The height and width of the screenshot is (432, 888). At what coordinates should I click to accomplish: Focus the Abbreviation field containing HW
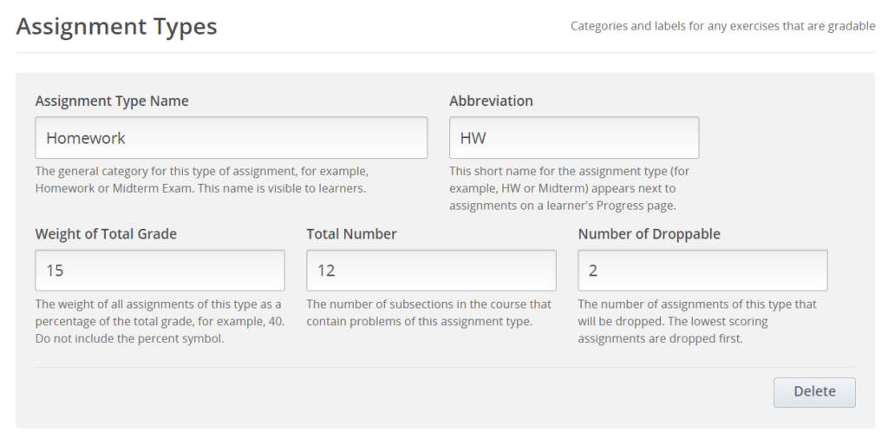(x=573, y=138)
